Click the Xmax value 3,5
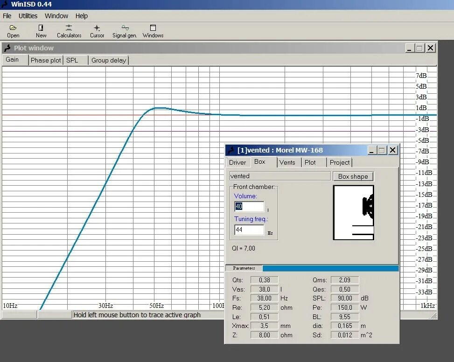 click(x=265, y=326)
